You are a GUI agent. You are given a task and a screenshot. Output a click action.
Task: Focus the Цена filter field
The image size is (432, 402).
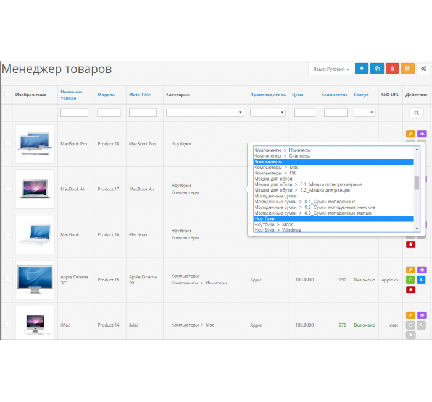click(x=304, y=113)
